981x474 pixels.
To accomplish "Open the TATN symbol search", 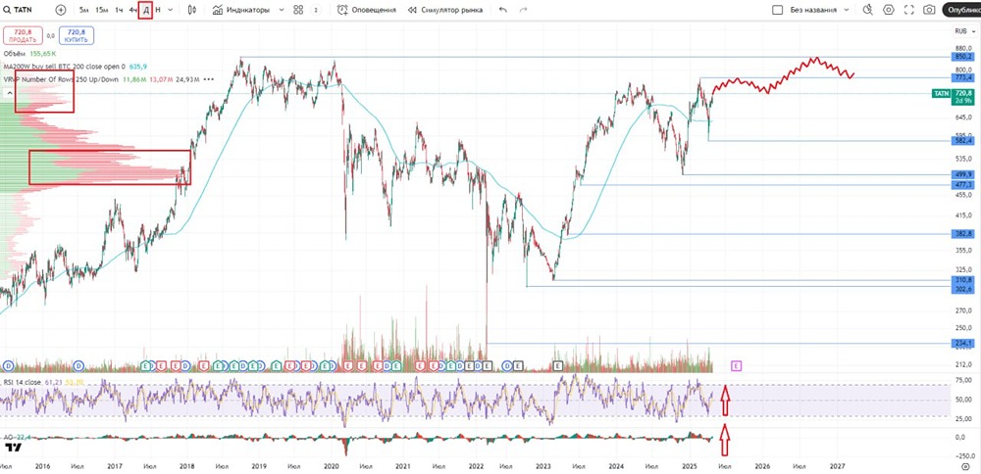I will coord(18,10).
